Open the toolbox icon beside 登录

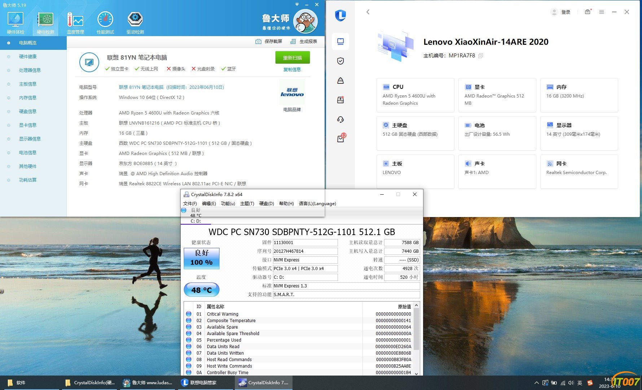(588, 12)
